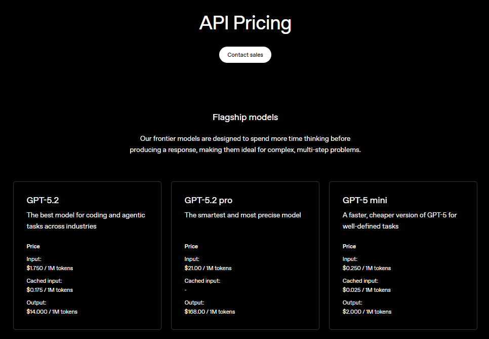The height and width of the screenshot is (339, 489).
Task: Click the dash under GPT-5.2 pro cached input
Action: (x=185, y=289)
